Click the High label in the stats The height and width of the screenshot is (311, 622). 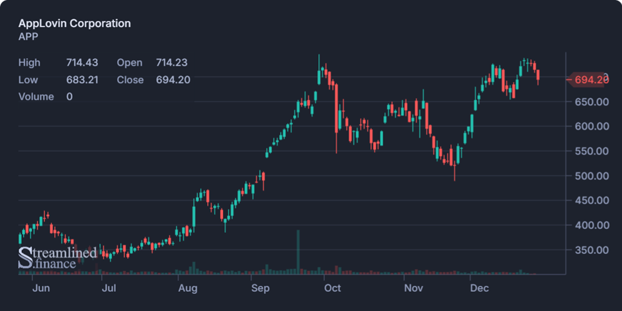coord(29,63)
